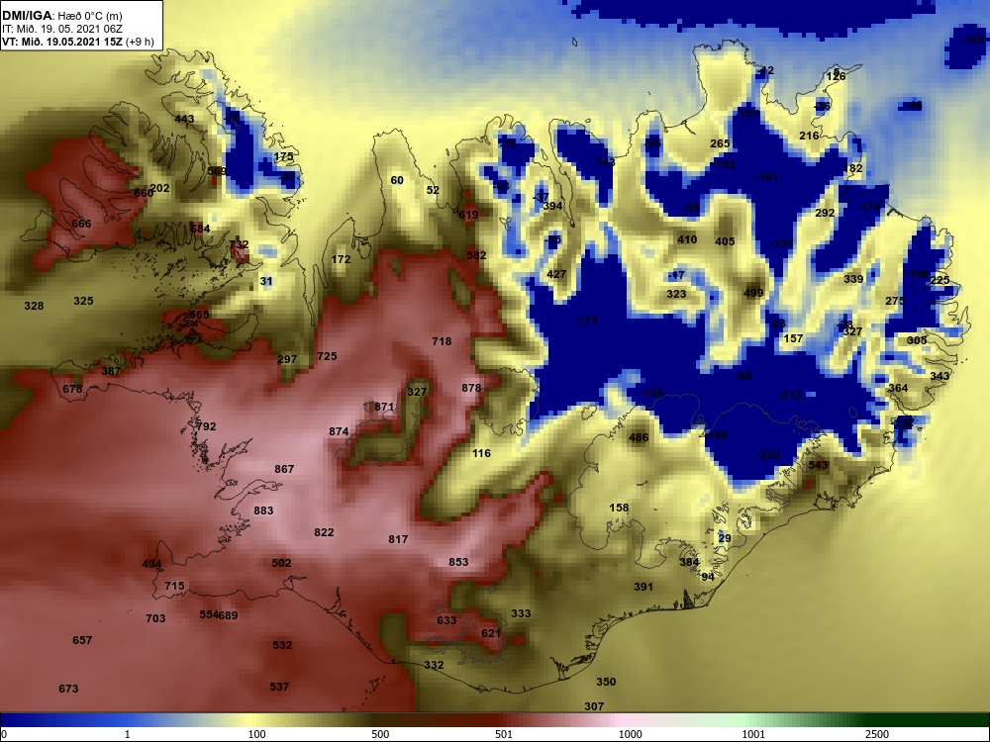Click the map value '703'
The height and width of the screenshot is (742, 990).
(x=156, y=618)
